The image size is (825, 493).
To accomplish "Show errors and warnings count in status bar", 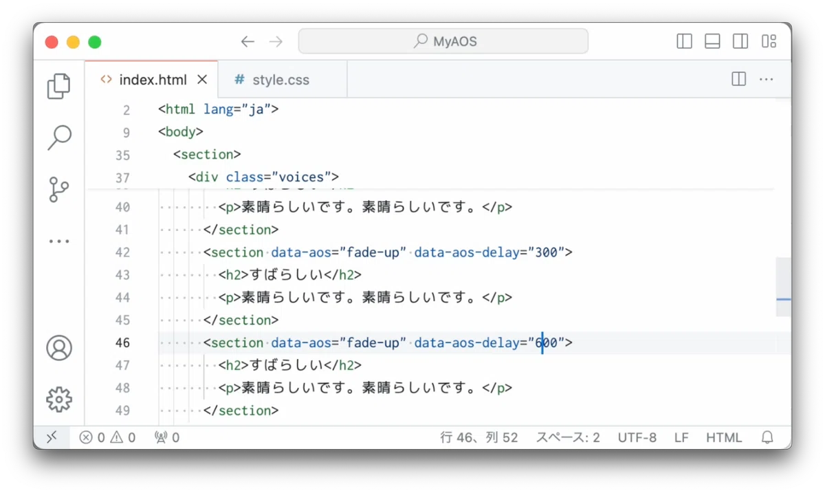I will click(x=107, y=437).
